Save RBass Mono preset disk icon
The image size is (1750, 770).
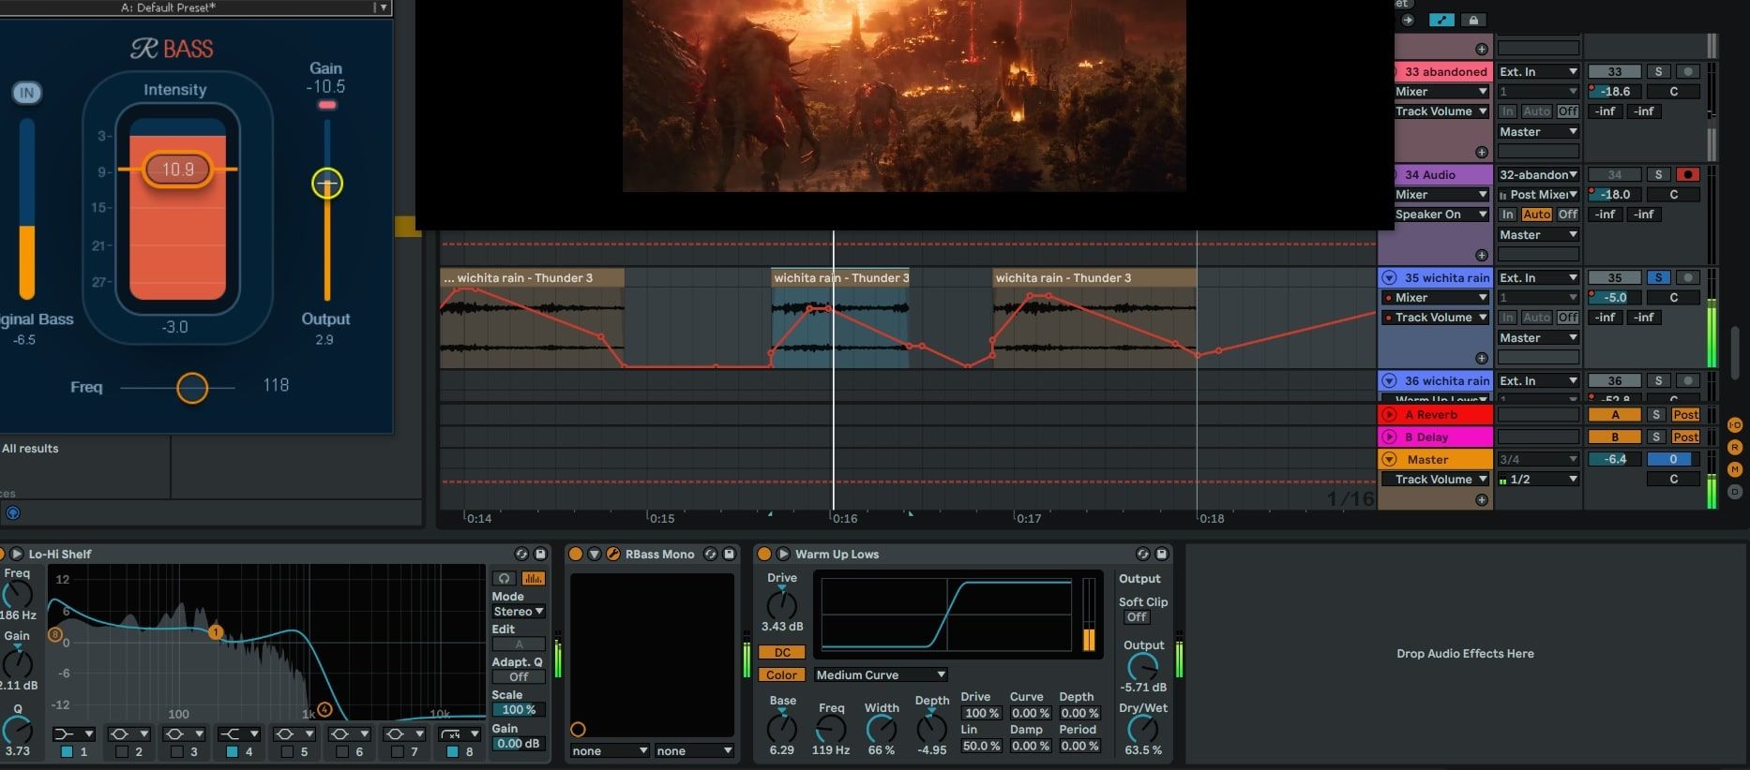tap(729, 554)
